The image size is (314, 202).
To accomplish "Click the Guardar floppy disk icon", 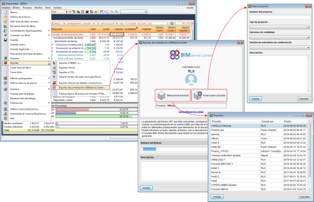I will pos(5,40).
